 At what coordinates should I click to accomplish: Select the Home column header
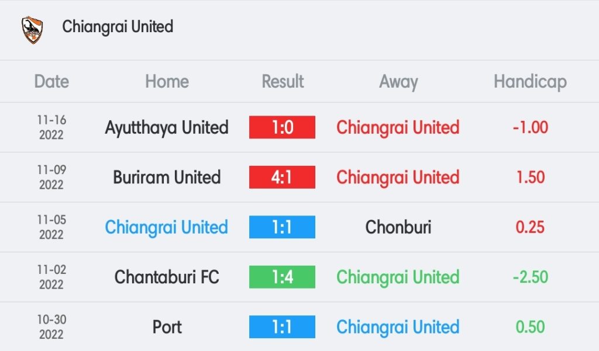pos(167,81)
